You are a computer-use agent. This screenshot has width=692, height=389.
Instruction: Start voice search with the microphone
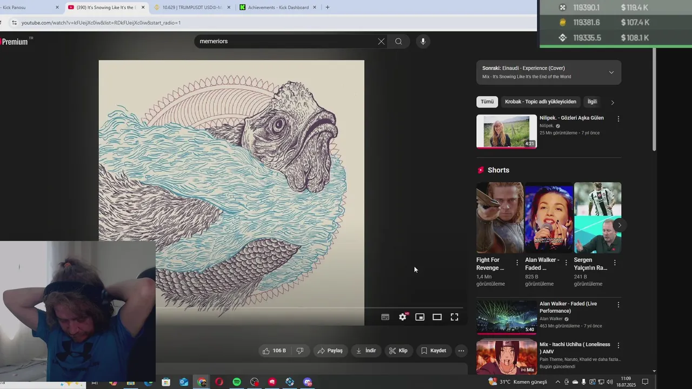(x=423, y=42)
